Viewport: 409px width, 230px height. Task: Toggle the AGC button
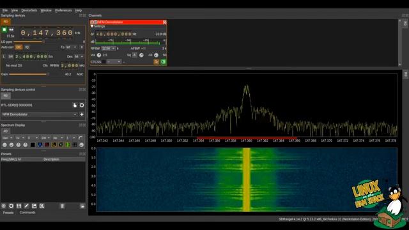[x=80, y=74]
